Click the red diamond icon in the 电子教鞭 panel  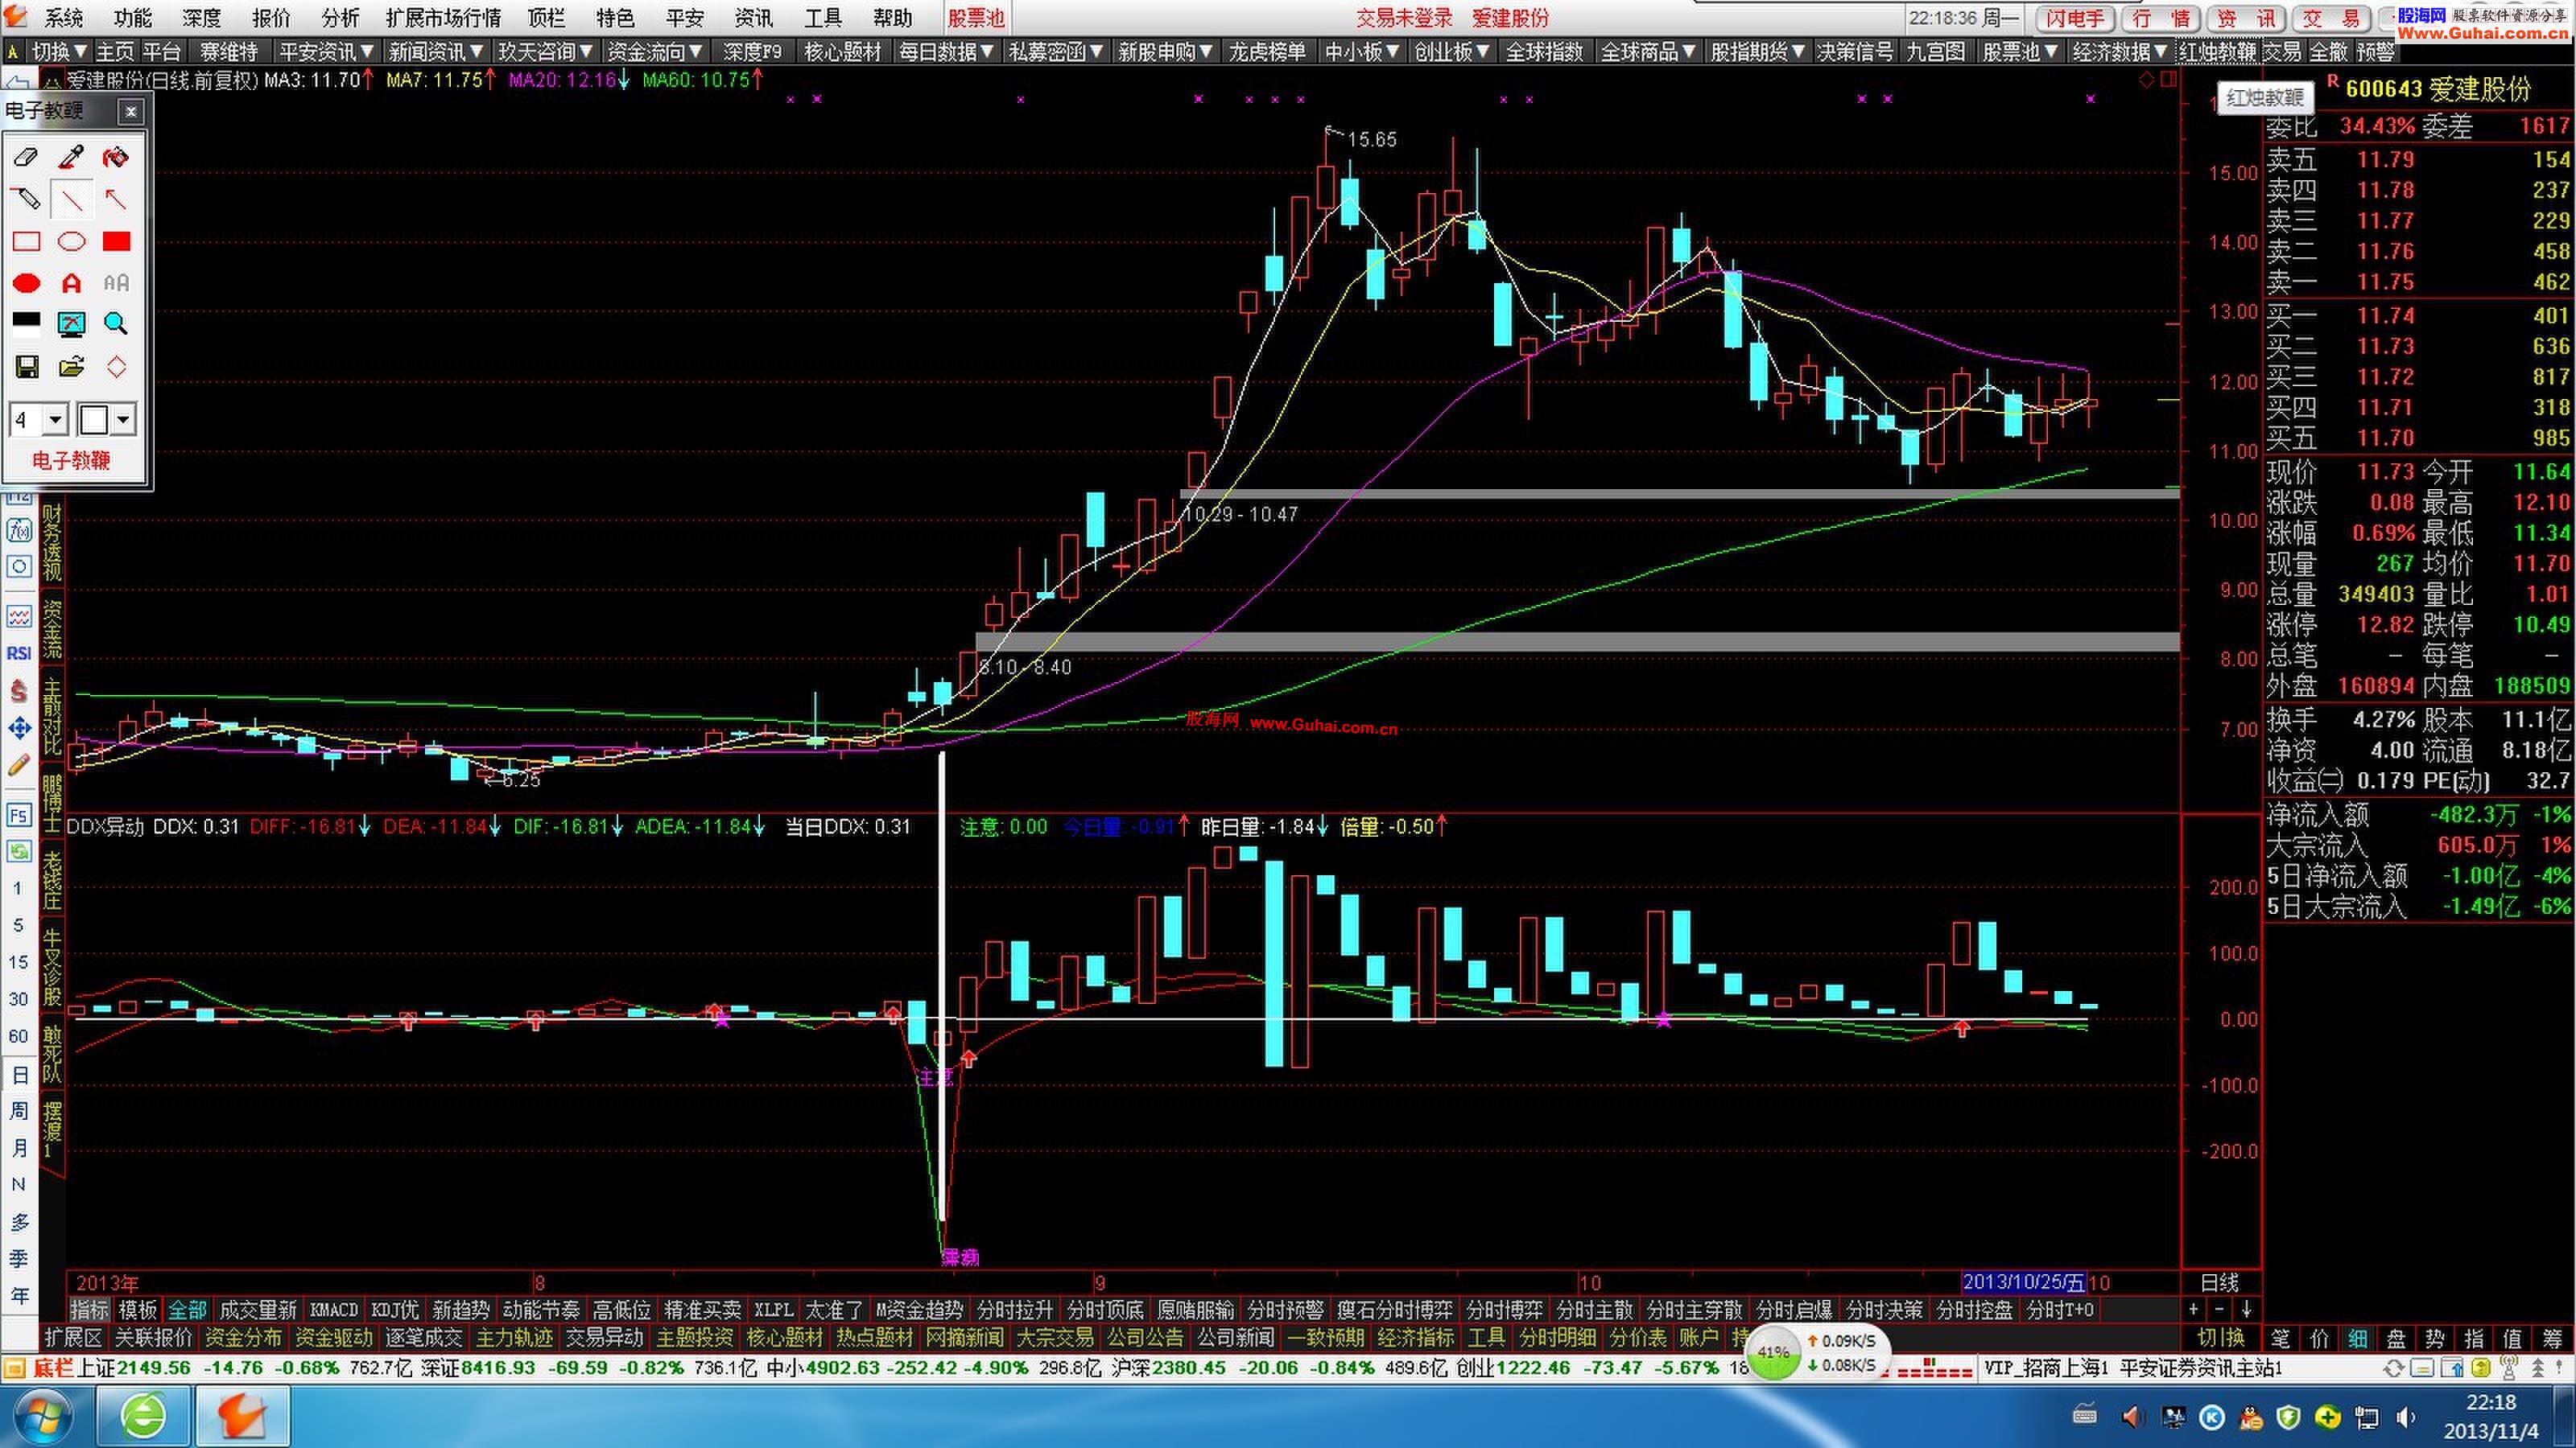tap(116, 367)
